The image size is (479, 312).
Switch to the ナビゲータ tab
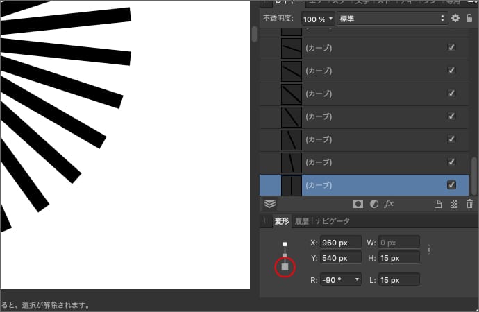(x=333, y=221)
